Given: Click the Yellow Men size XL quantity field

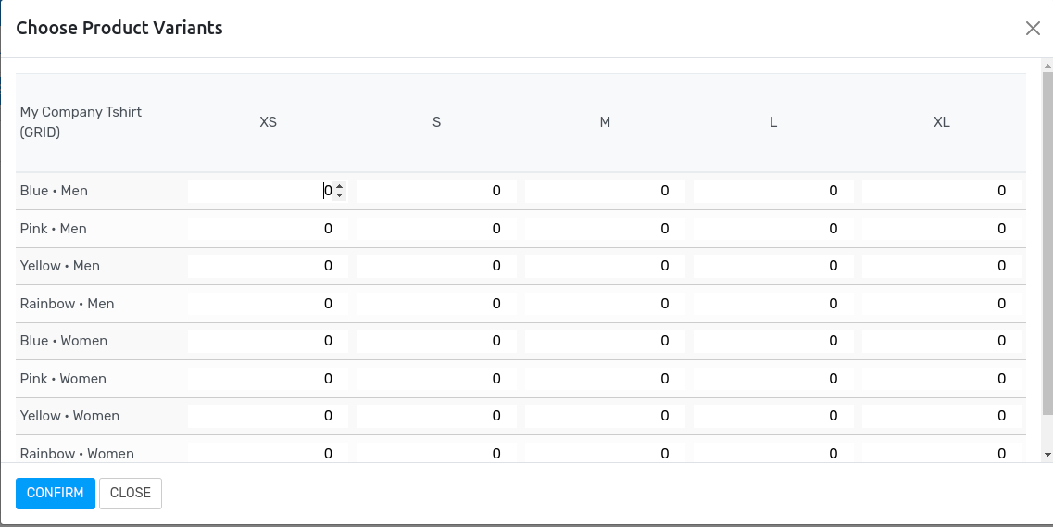Looking at the screenshot, I should click(942, 266).
